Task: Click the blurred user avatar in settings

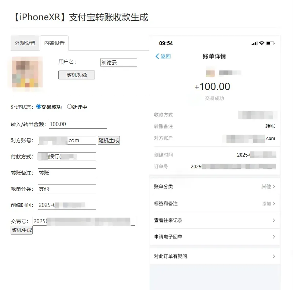Action: [x=27, y=72]
